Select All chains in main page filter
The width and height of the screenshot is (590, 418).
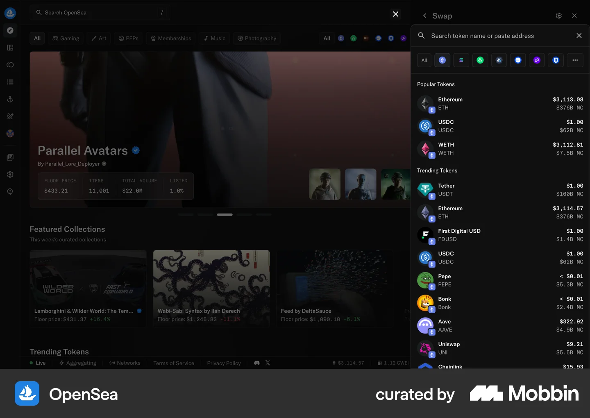point(327,38)
